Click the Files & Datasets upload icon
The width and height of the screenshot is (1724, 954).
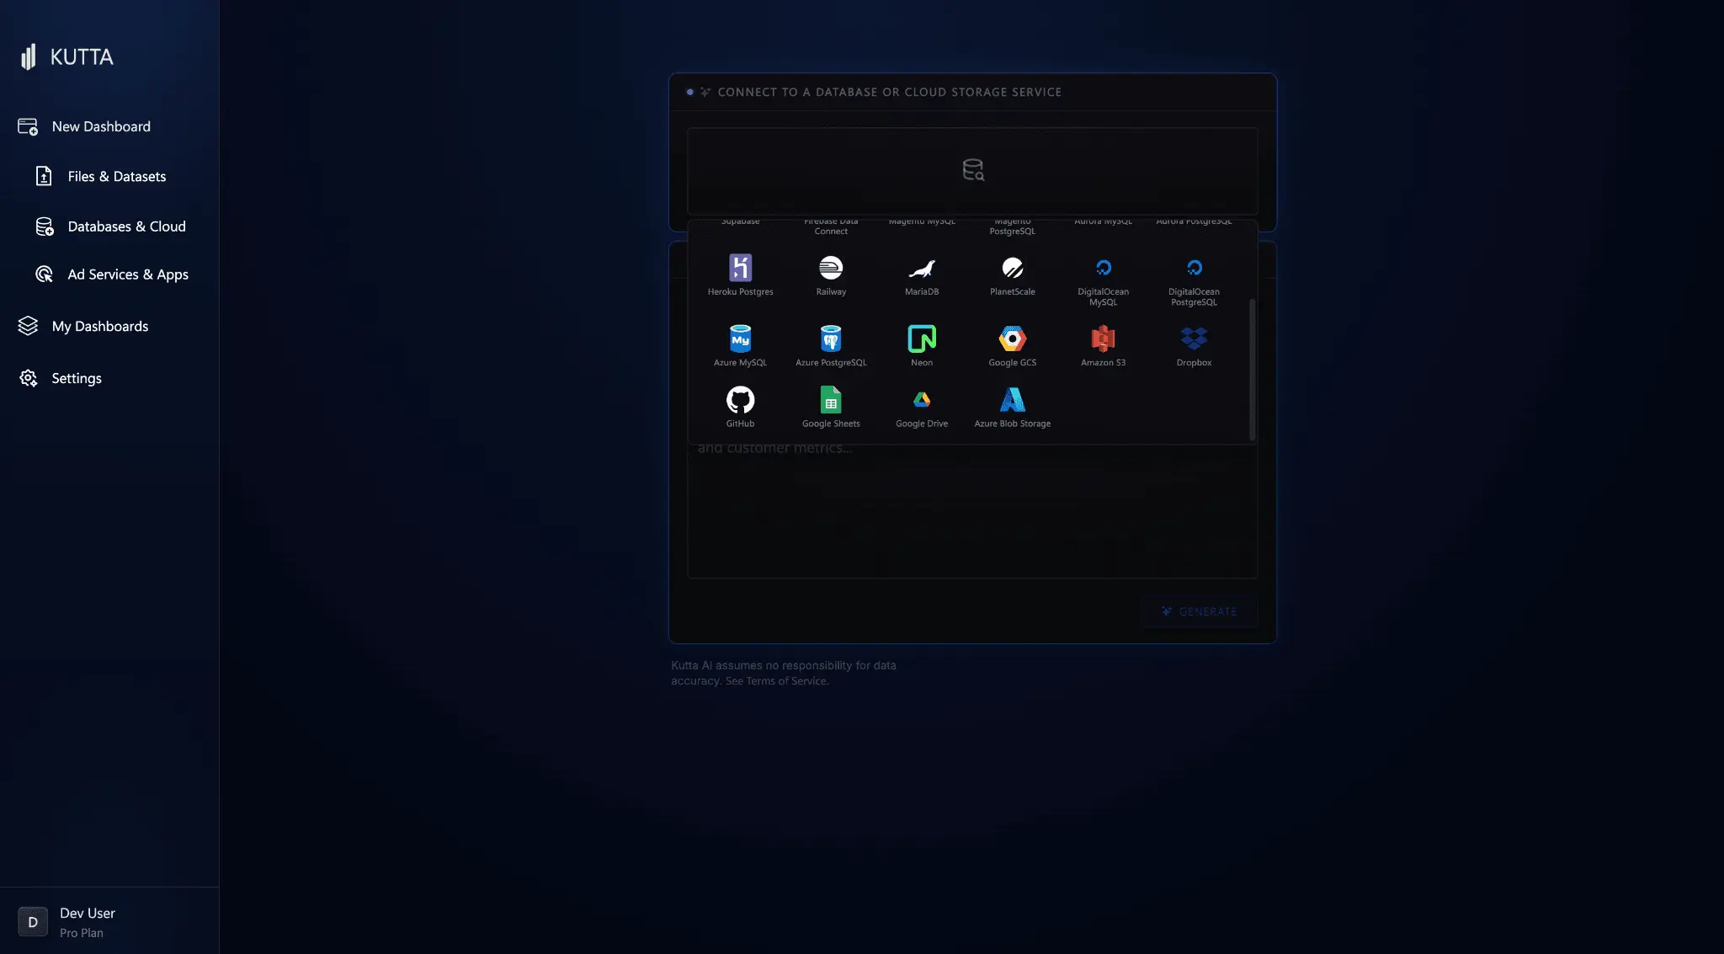point(44,176)
